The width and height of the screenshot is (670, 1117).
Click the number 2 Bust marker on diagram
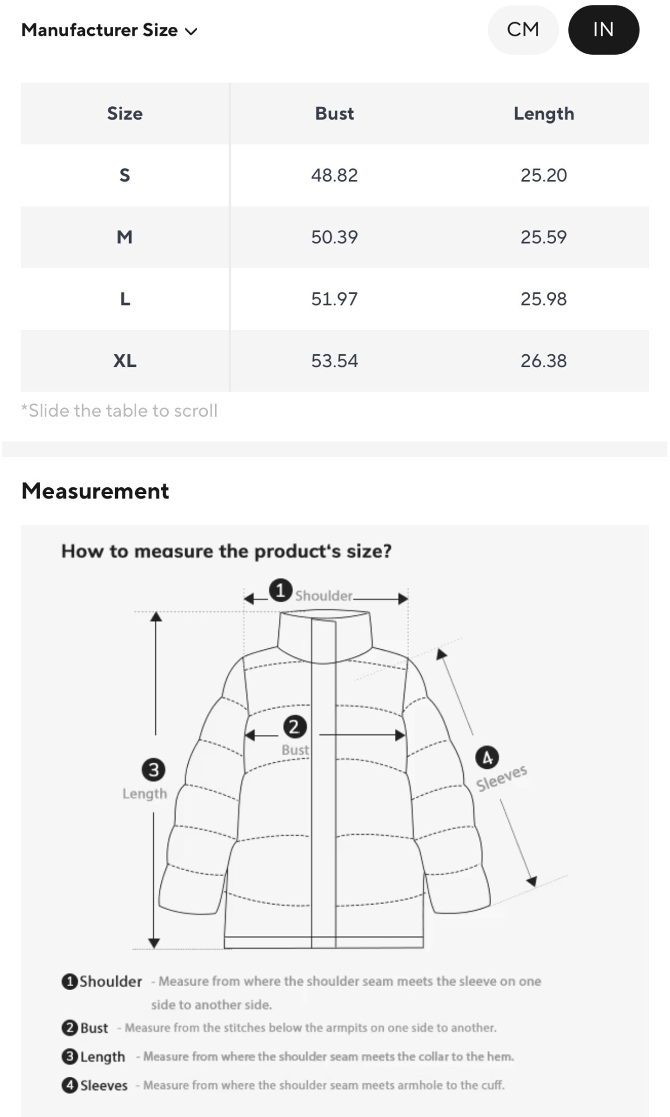[294, 727]
